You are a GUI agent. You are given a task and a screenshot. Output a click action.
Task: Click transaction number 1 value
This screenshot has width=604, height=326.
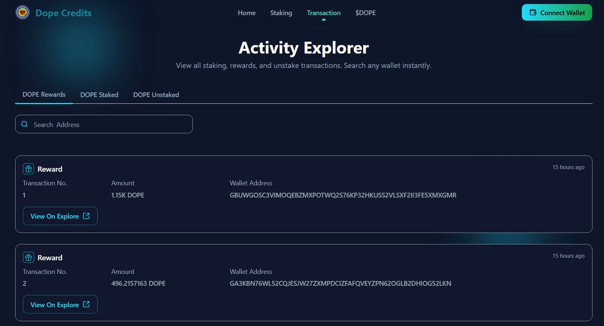pyautogui.click(x=24, y=195)
